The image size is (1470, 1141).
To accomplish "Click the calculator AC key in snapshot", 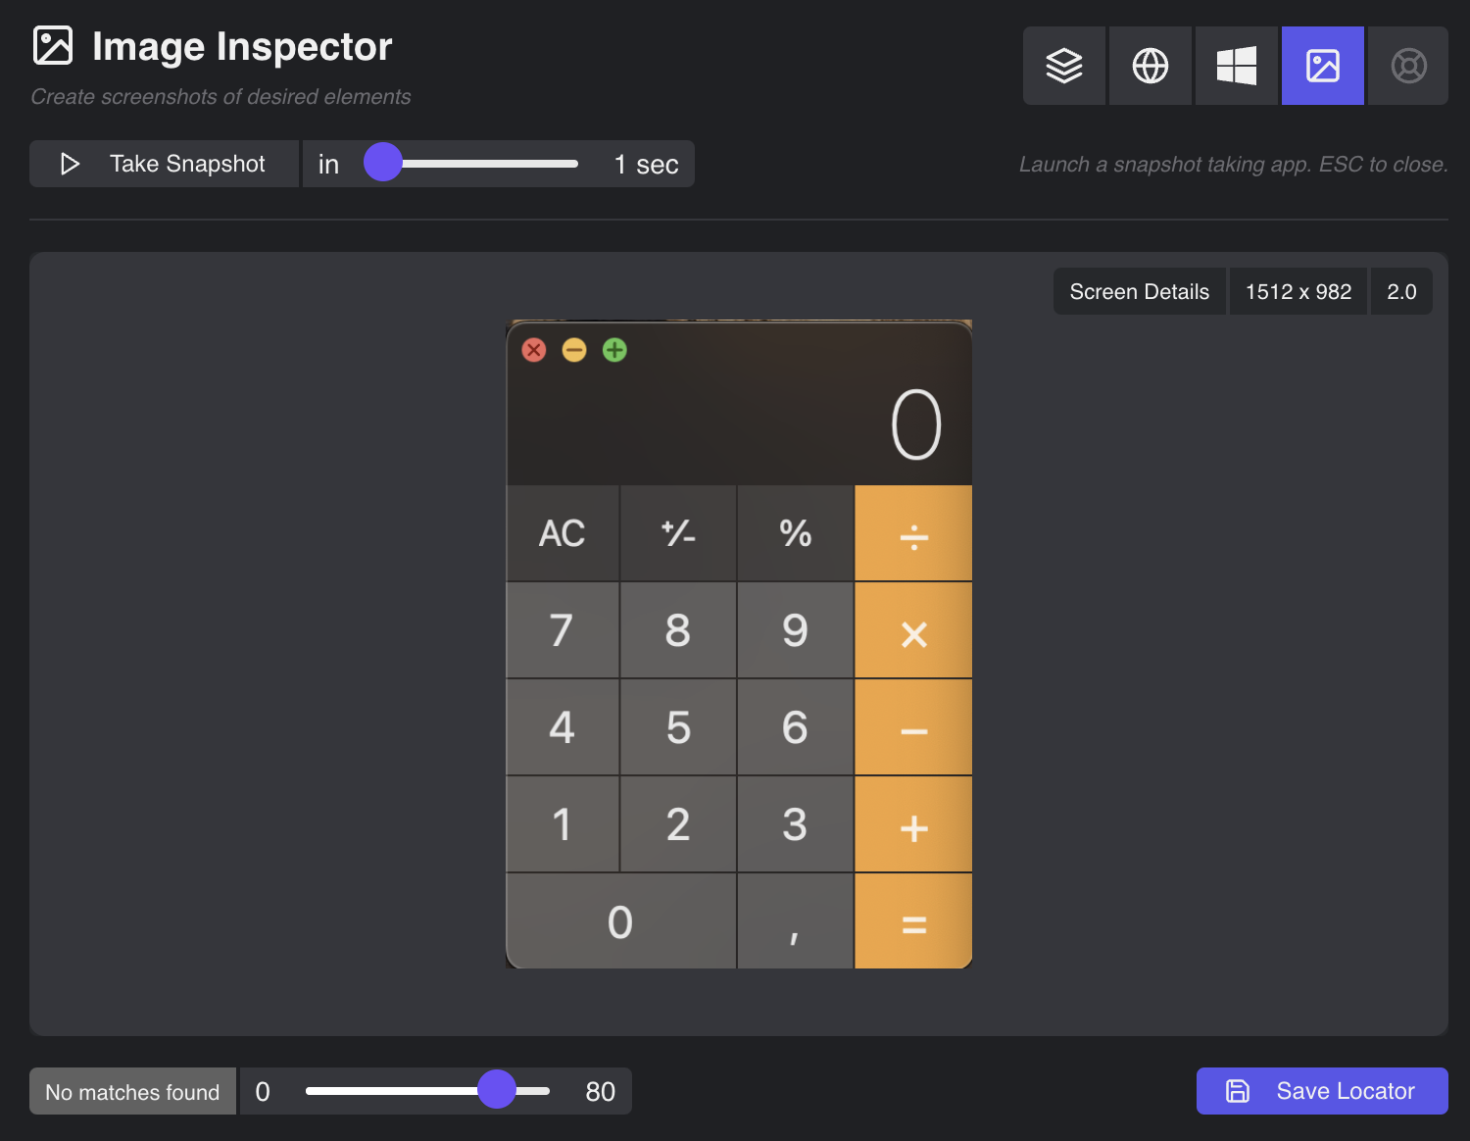I will point(563,533).
